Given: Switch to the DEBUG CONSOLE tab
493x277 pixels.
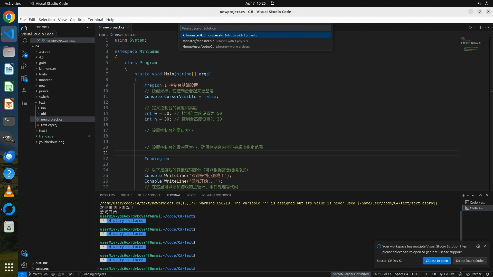Looking at the screenshot, I should pos(149,195).
